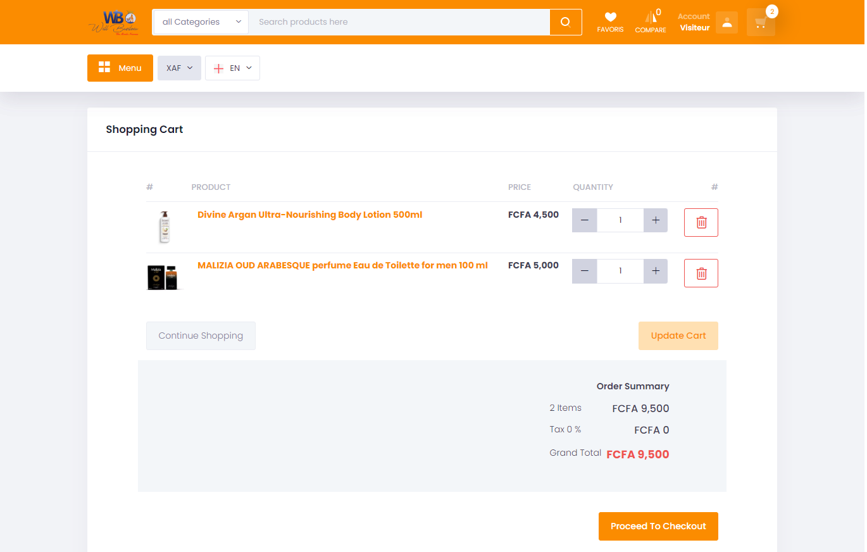Open the EN language dropdown
Screen dimensions: 867x552
tap(232, 68)
